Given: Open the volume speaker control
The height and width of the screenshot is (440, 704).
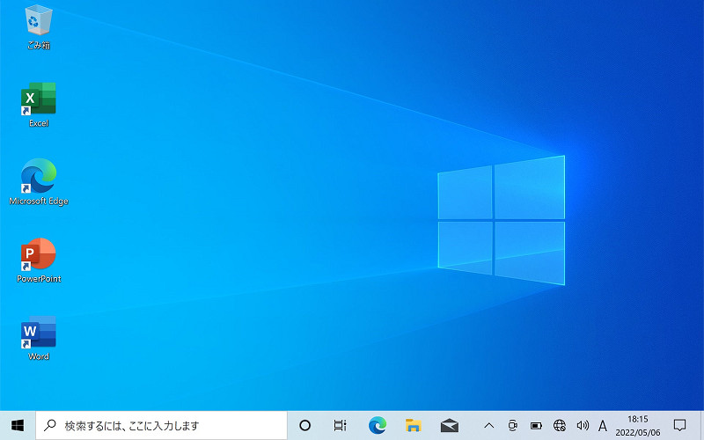Looking at the screenshot, I should tap(583, 425).
